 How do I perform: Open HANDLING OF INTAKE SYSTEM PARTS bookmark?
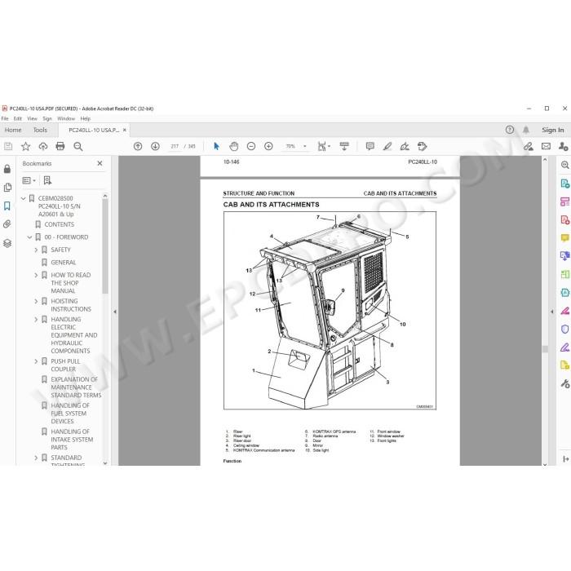coord(72,440)
